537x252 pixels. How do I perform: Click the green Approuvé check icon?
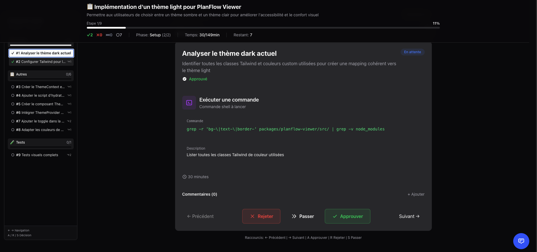185,79
